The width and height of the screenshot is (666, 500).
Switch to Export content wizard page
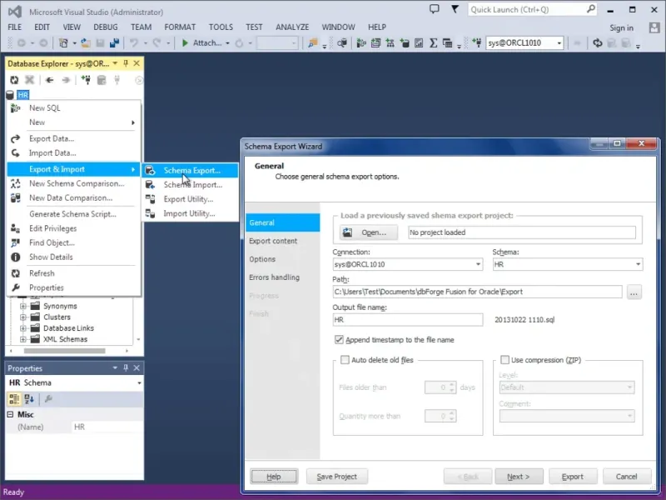(282, 241)
